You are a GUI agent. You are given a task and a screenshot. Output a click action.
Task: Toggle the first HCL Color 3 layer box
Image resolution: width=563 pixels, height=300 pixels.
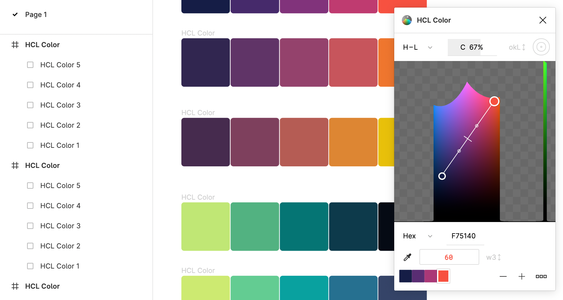pos(30,105)
